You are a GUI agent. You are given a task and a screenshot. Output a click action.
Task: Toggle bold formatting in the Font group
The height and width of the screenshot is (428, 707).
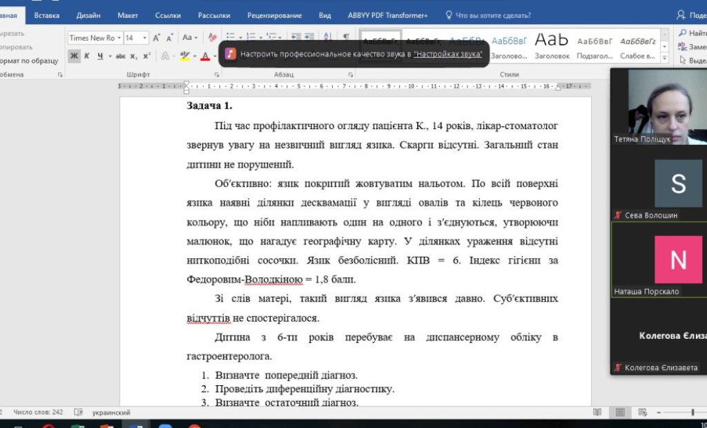pos(75,56)
